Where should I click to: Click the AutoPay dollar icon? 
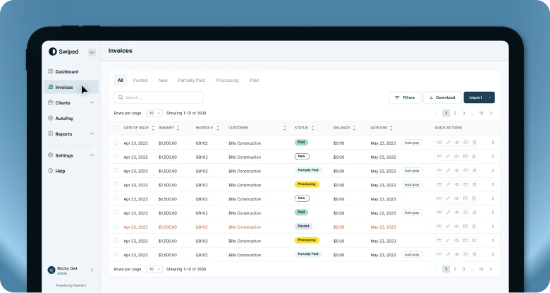(x=50, y=118)
